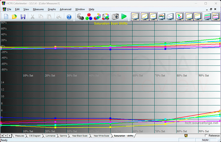Screen dimensions: 221x142
Task: Switch to the Luminance tab
Action: coord(51,136)
